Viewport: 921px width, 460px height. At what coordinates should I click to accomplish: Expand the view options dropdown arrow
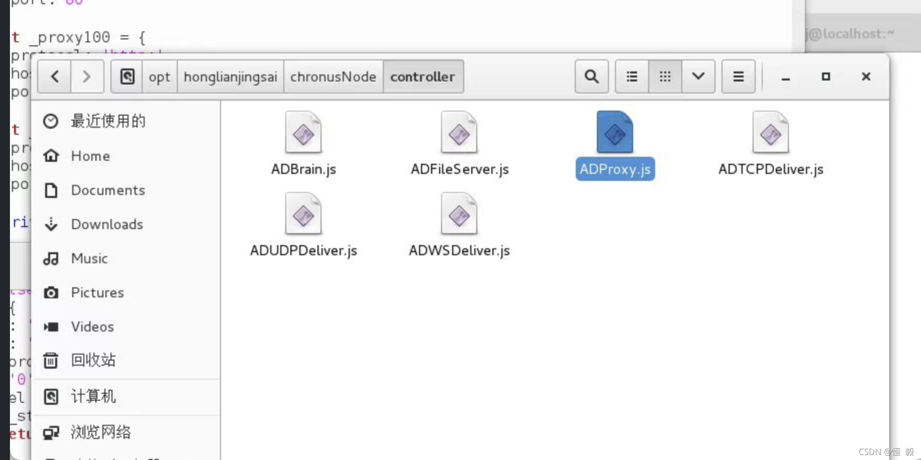click(698, 76)
